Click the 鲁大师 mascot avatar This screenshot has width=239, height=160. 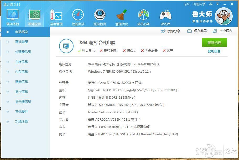click(x=224, y=16)
